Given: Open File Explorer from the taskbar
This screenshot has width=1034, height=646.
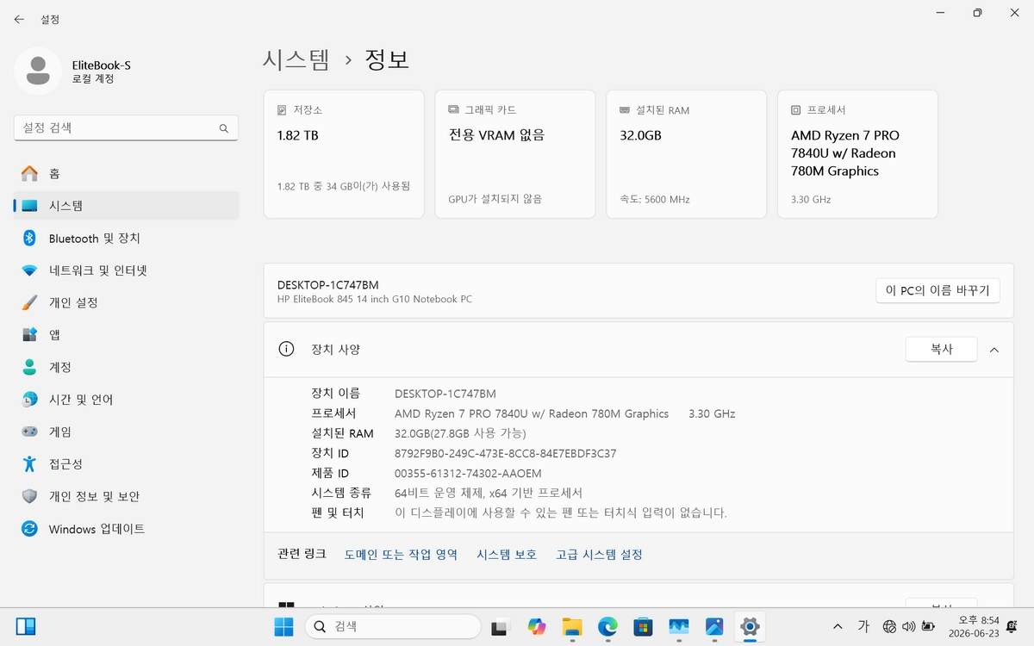Looking at the screenshot, I should (572, 626).
